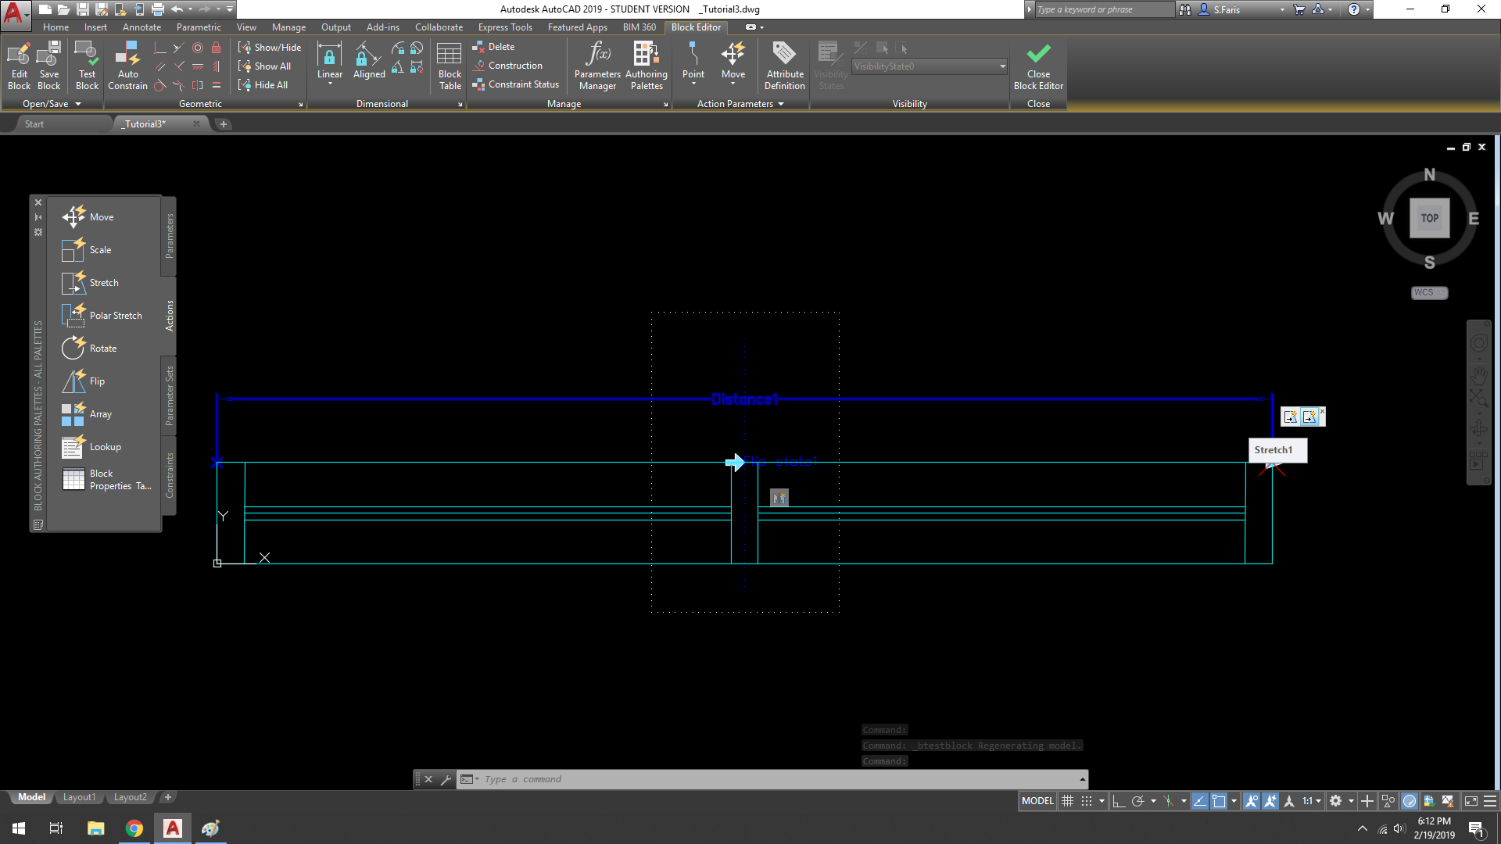Open the WCS dropdown under the ViewCube
This screenshot has width=1501, height=844.
point(1441,292)
